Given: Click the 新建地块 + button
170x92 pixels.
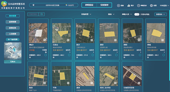Looking at the screenshot, I should (160, 14).
